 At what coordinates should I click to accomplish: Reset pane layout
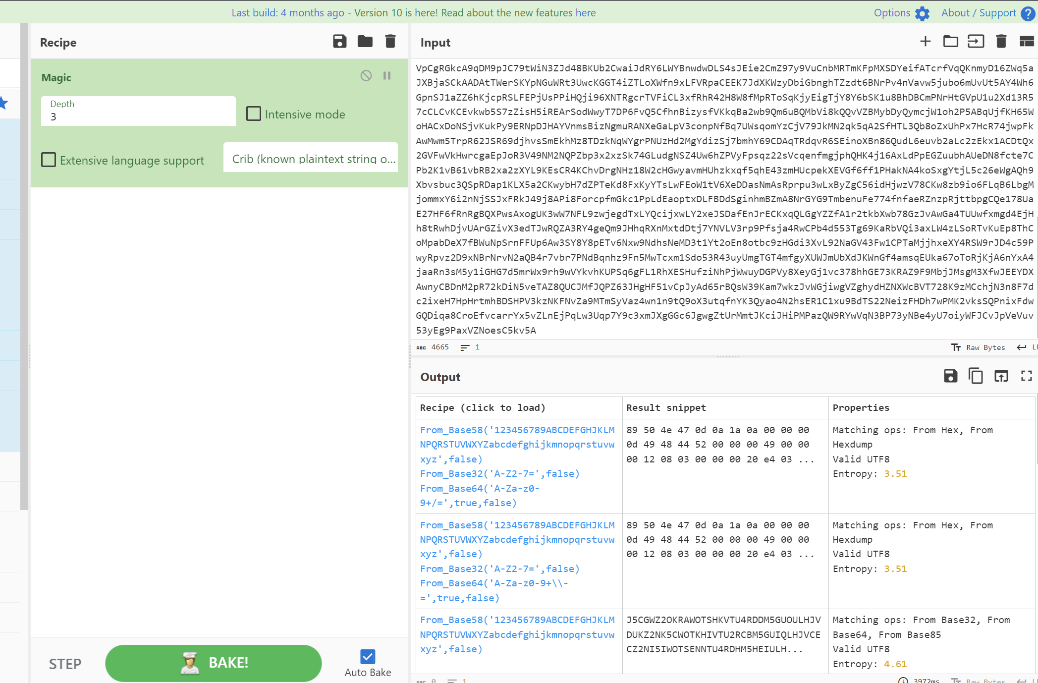1027,42
